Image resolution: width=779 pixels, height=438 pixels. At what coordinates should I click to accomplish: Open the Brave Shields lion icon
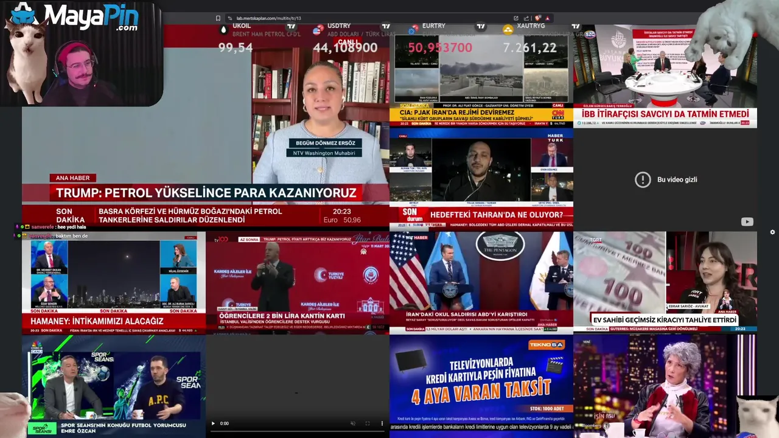point(538,18)
